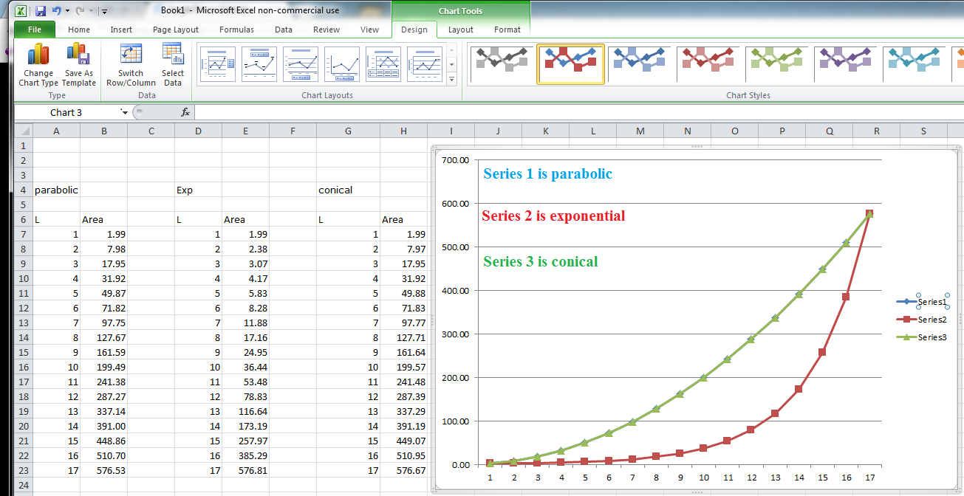
Task: Apply the red chart style
Action: pos(708,64)
